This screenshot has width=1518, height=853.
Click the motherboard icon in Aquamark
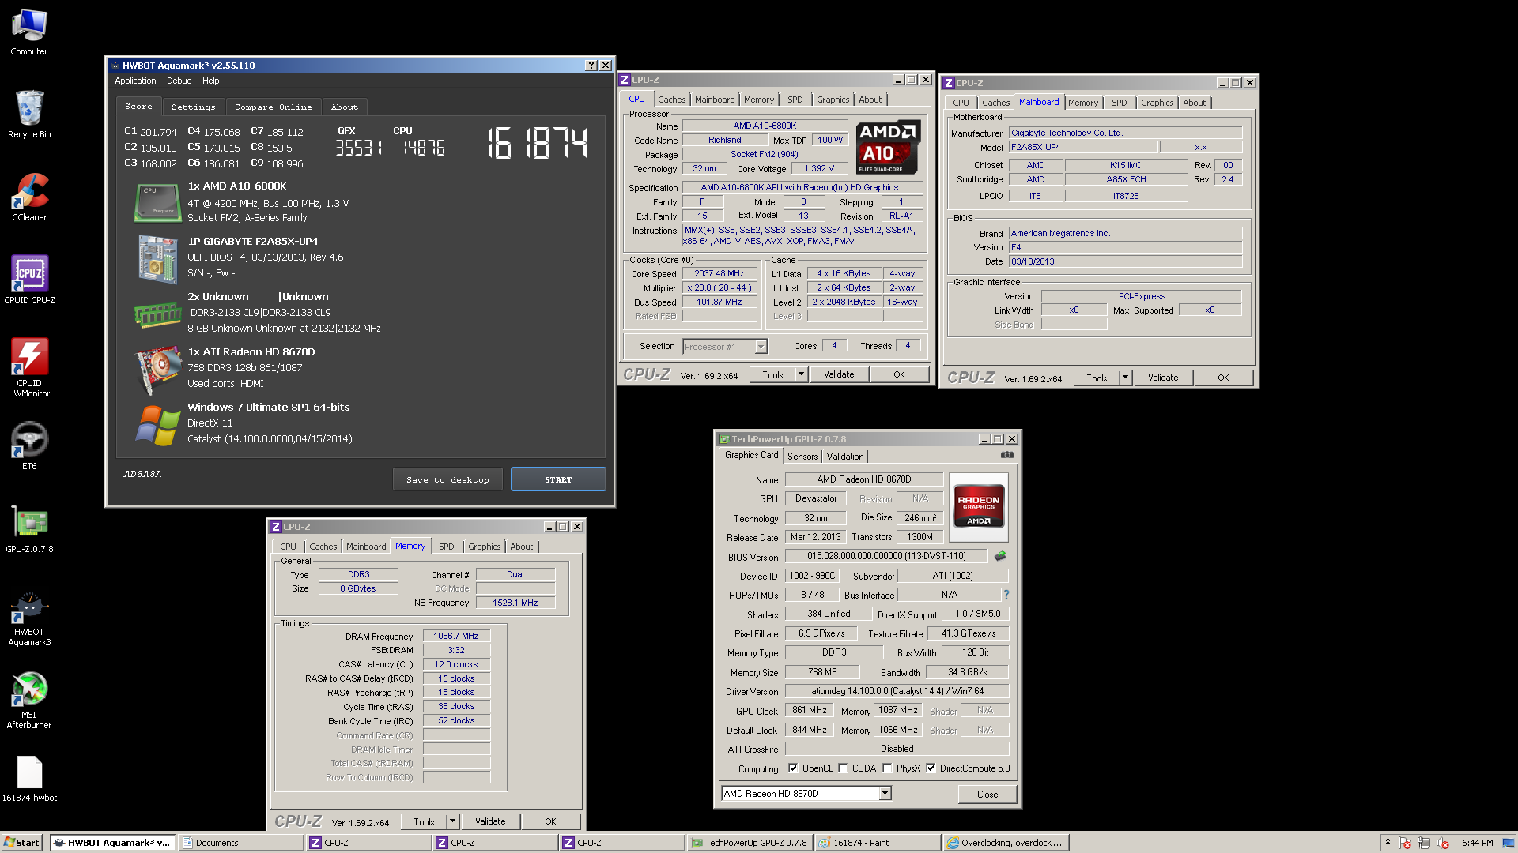click(158, 259)
